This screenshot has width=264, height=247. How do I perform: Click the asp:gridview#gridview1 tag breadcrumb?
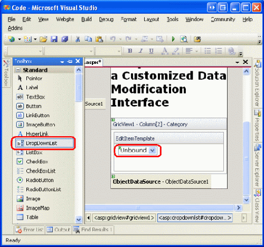(x=124, y=218)
